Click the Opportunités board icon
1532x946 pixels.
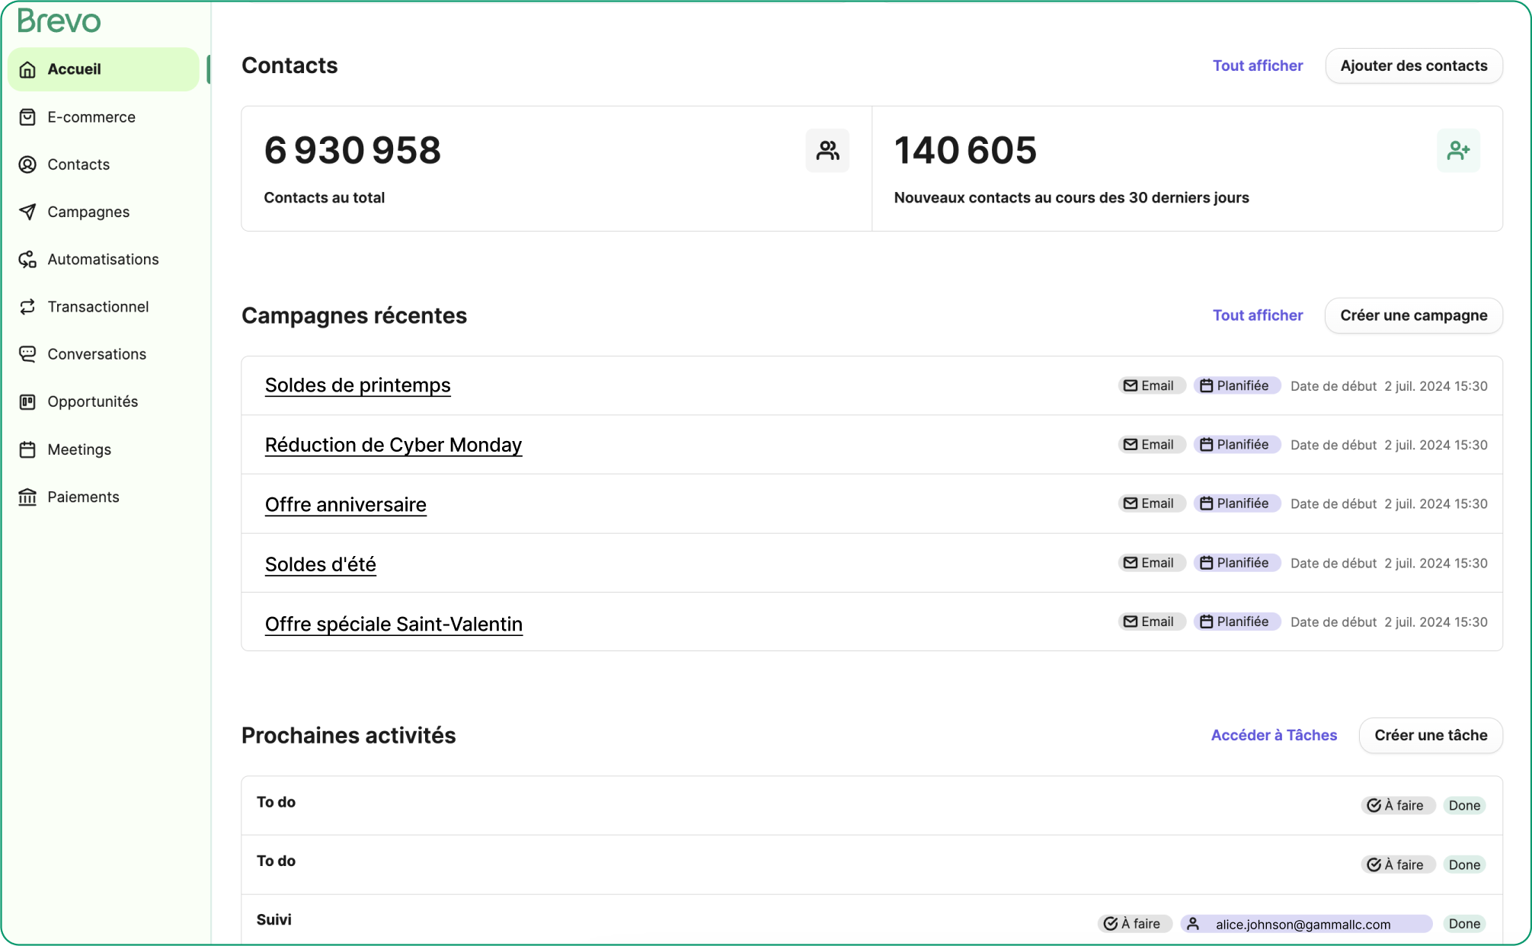(x=27, y=401)
